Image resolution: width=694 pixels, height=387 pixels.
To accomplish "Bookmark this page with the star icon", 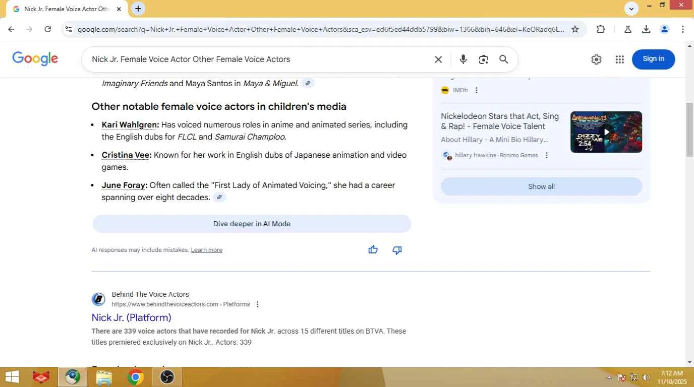I will 575,29.
